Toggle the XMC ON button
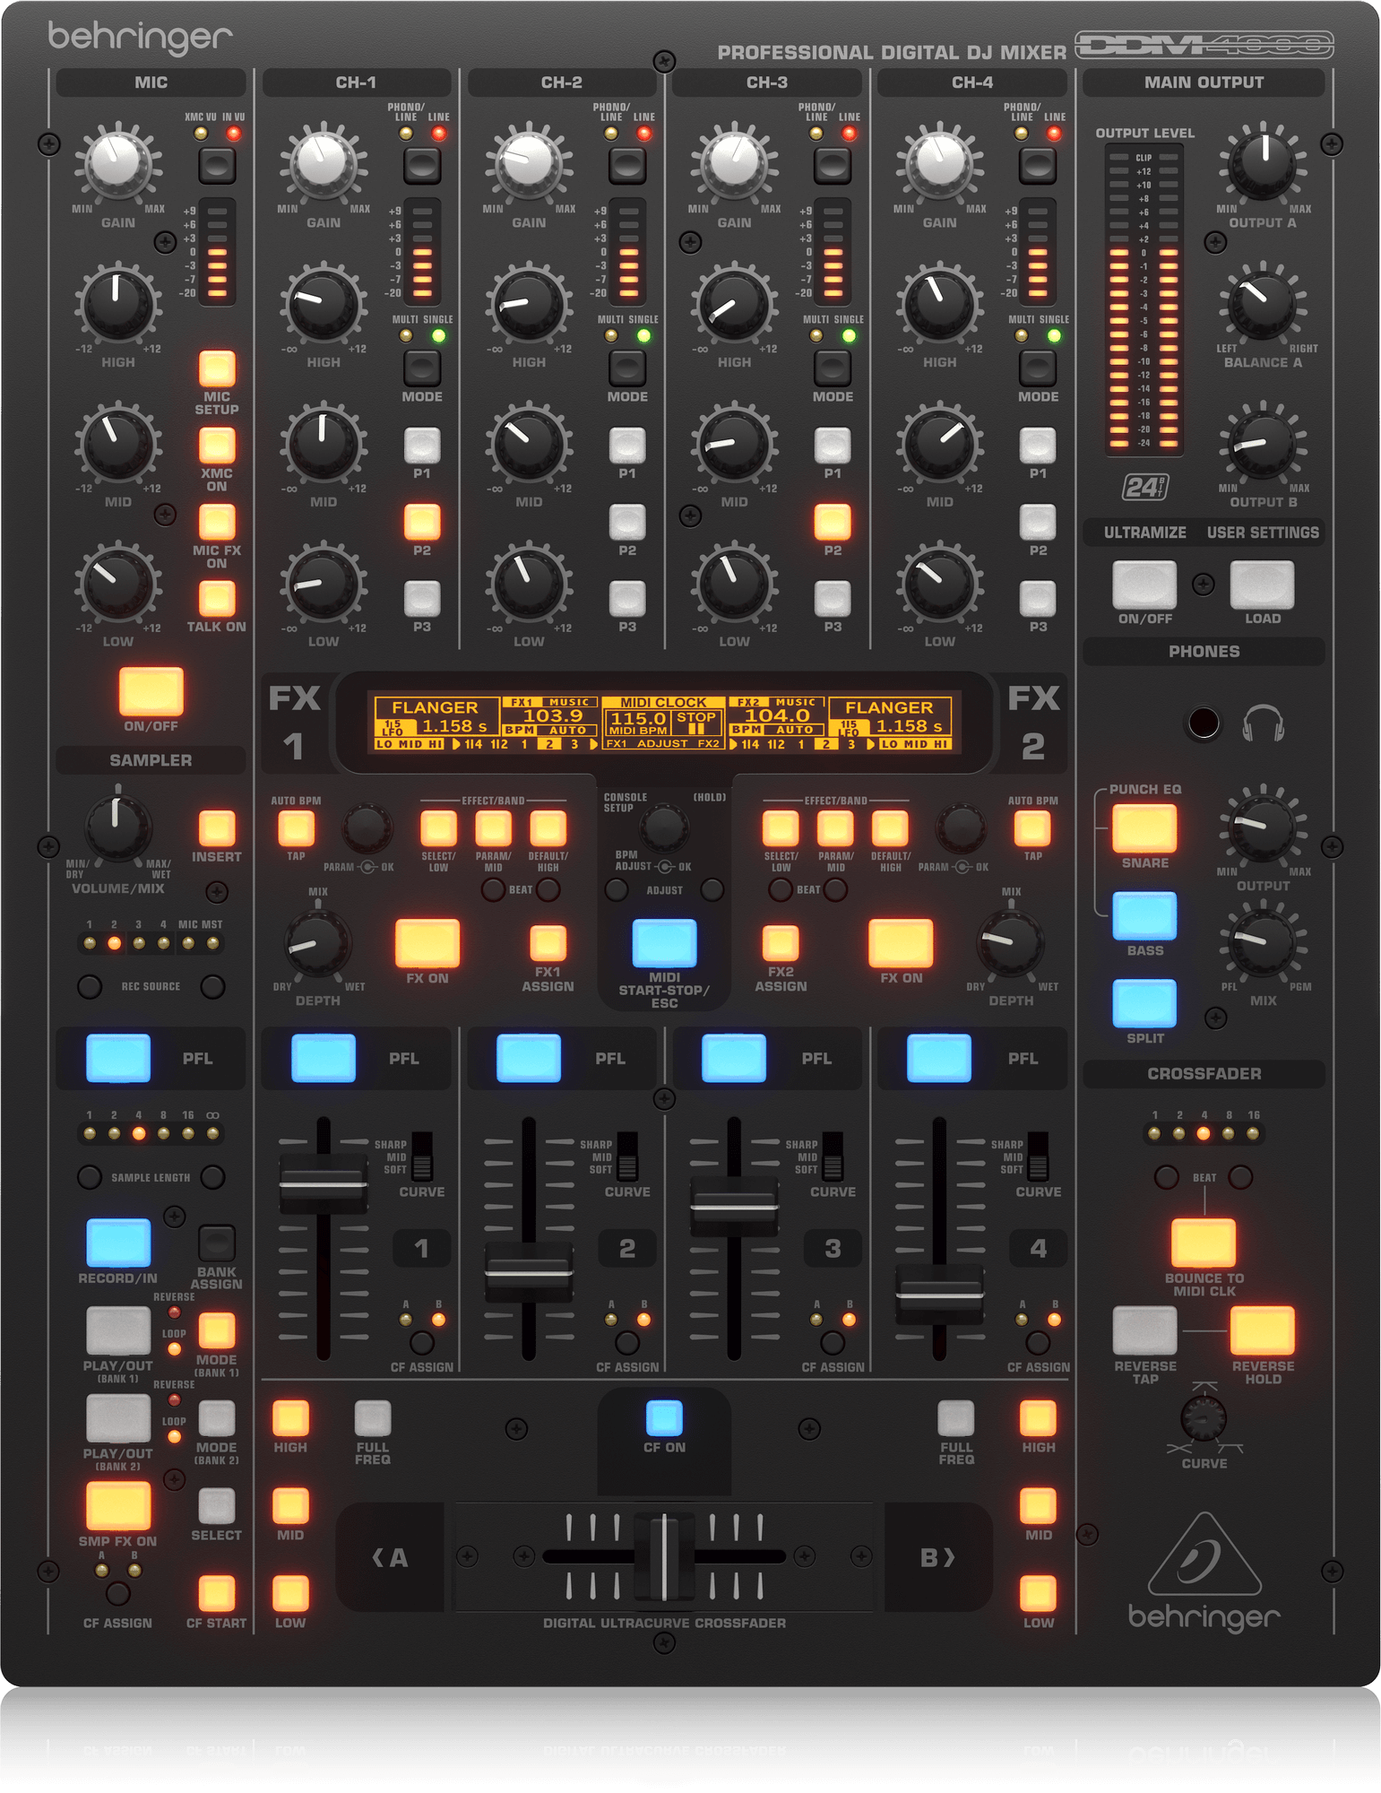This screenshot has height=1793, width=1381. 216,445
